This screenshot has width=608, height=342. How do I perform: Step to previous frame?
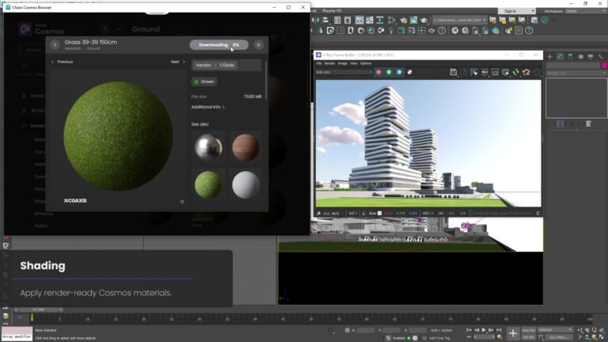pos(477,330)
